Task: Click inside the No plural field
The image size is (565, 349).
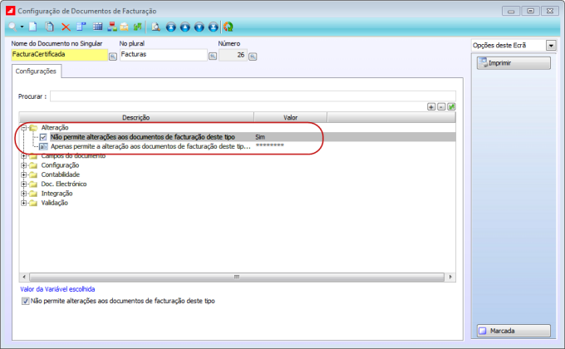Action: (164, 55)
